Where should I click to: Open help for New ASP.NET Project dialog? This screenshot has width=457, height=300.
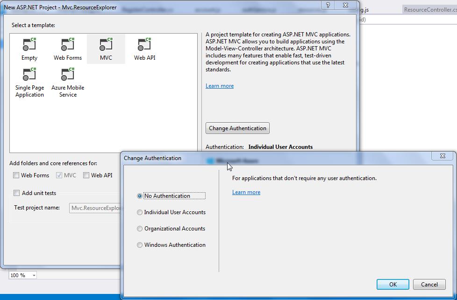(x=328, y=5)
